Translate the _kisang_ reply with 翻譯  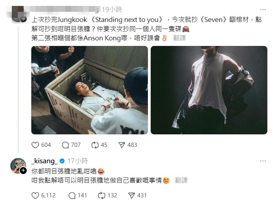(x=181, y=180)
